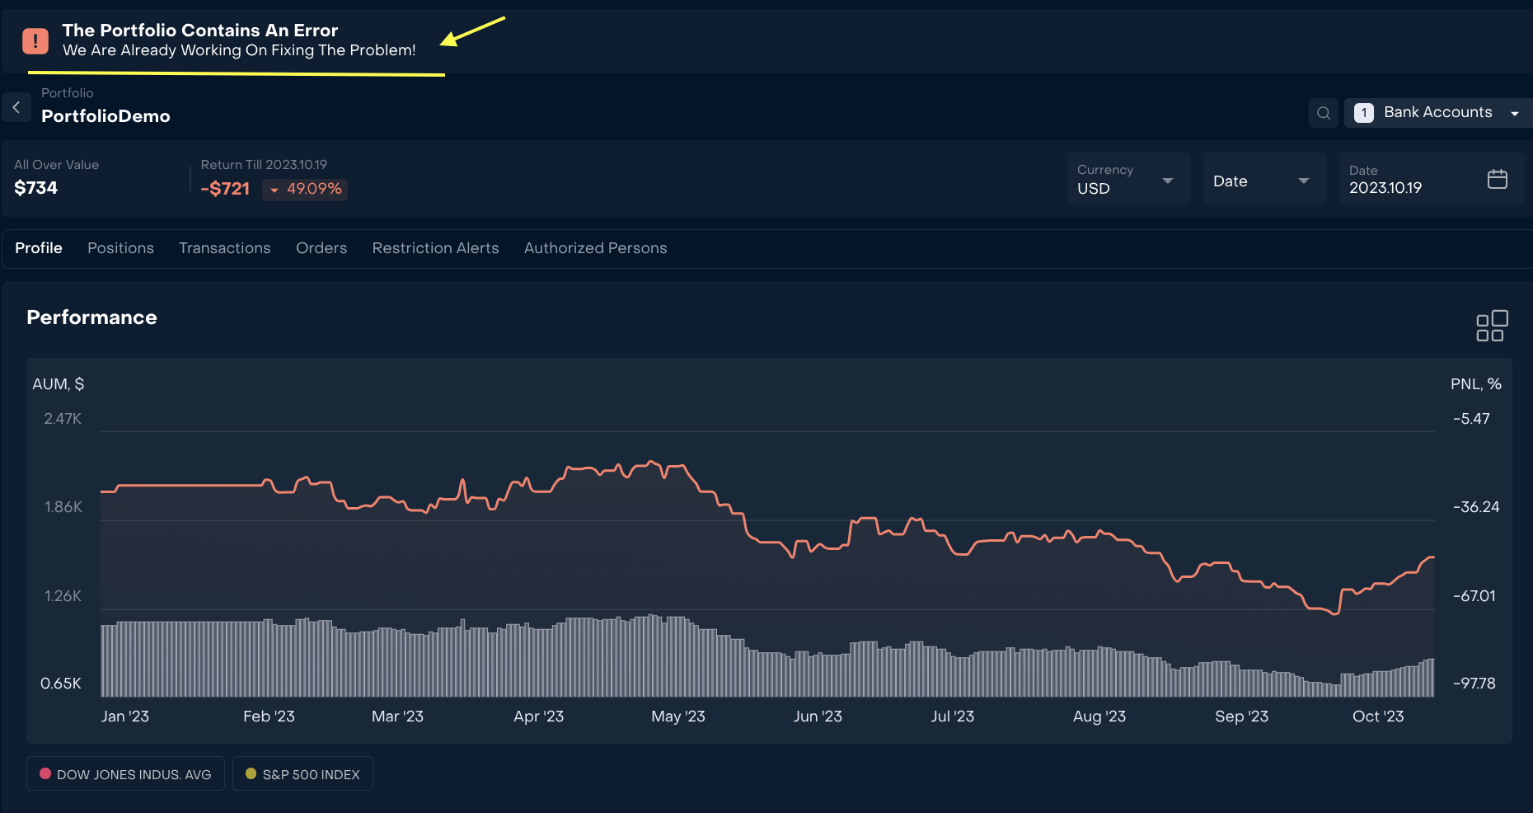This screenshot has width=1533, height=813.
Task: Click the S&P 500 yellow color dot
Action: (251, 773)
